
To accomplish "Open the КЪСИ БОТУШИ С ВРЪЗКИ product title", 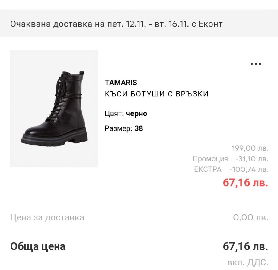I will click(156, 94).
